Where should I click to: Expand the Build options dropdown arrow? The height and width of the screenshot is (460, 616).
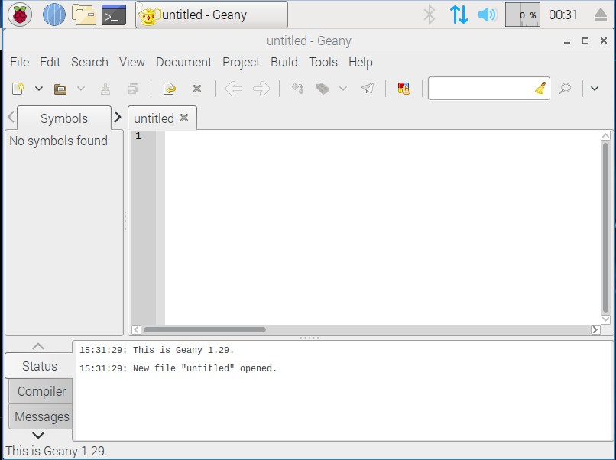pos(343,89)
